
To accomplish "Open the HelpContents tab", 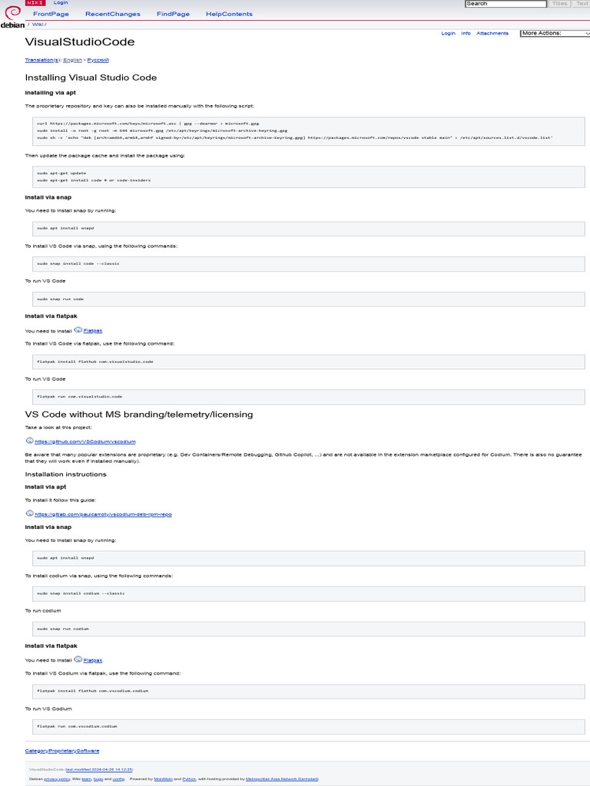I will pos(229,15).
